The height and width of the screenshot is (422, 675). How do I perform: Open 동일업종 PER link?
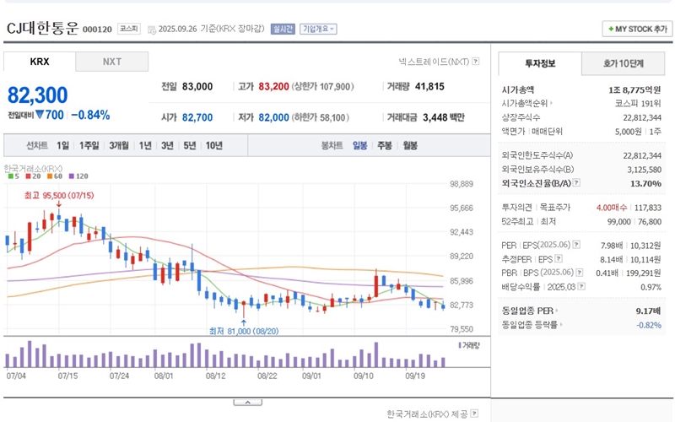[529, 311]
